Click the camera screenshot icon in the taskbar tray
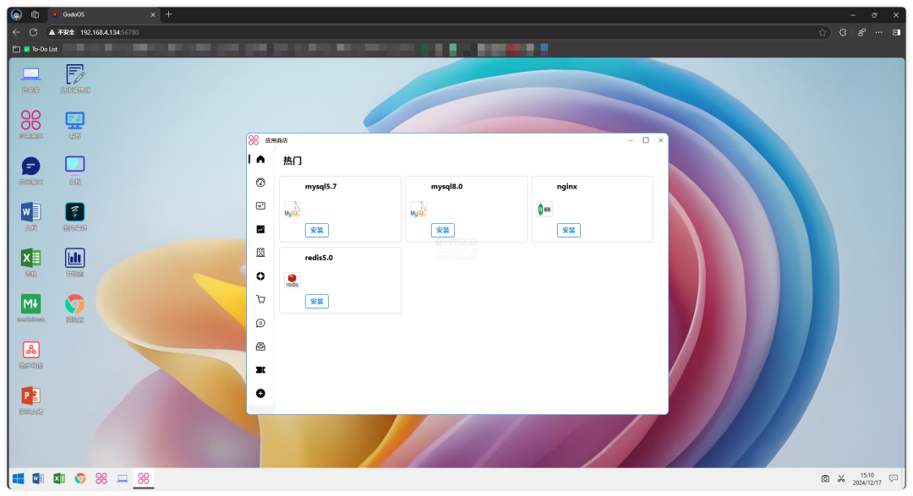Screen dimensions: 913x496 (x=824, y=478)
